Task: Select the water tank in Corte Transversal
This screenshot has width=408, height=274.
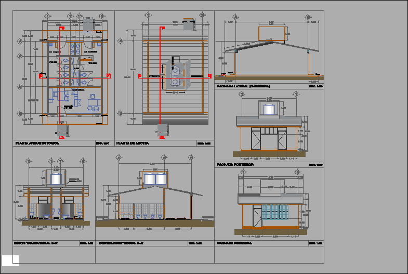Action: click(x=57, y=179)
